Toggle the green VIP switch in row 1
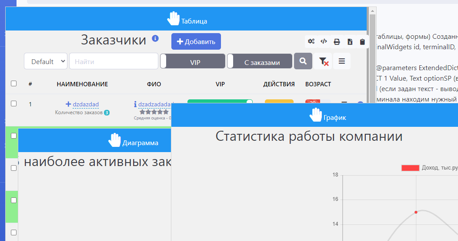 pyautogui.click(x=220, y=101)
